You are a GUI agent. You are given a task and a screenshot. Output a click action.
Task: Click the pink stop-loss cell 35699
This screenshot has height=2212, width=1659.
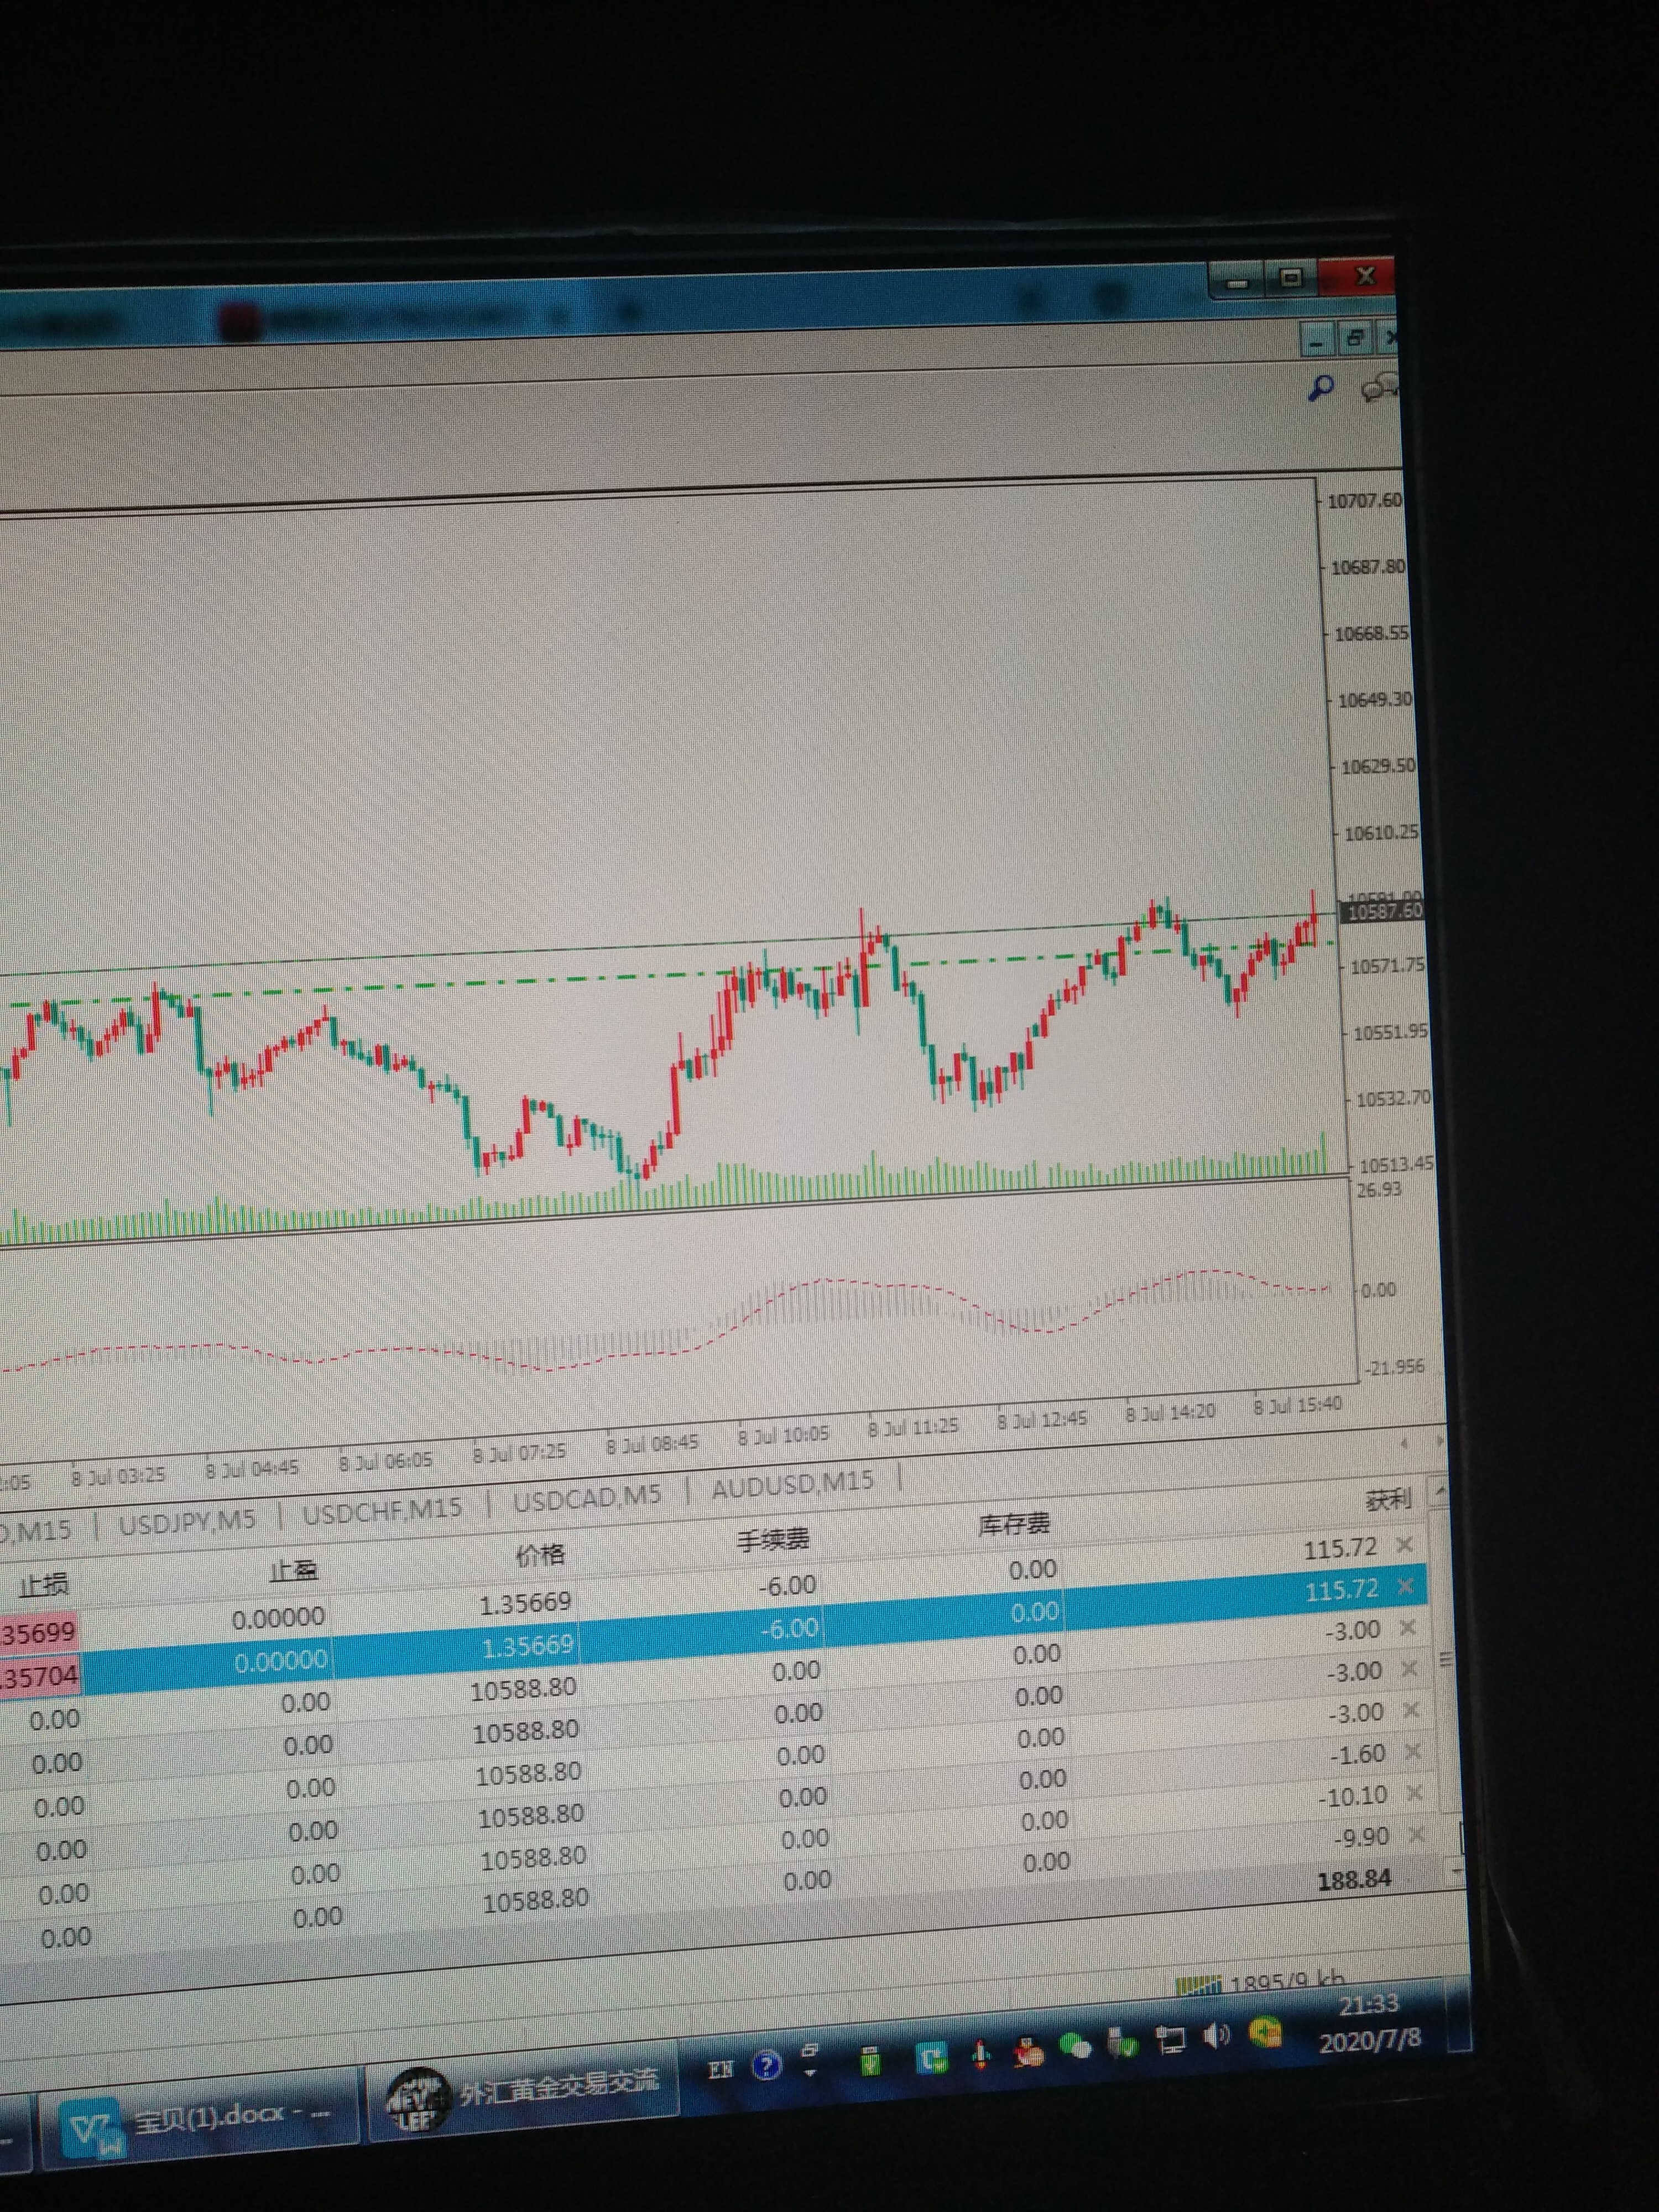click(38, 1634)
